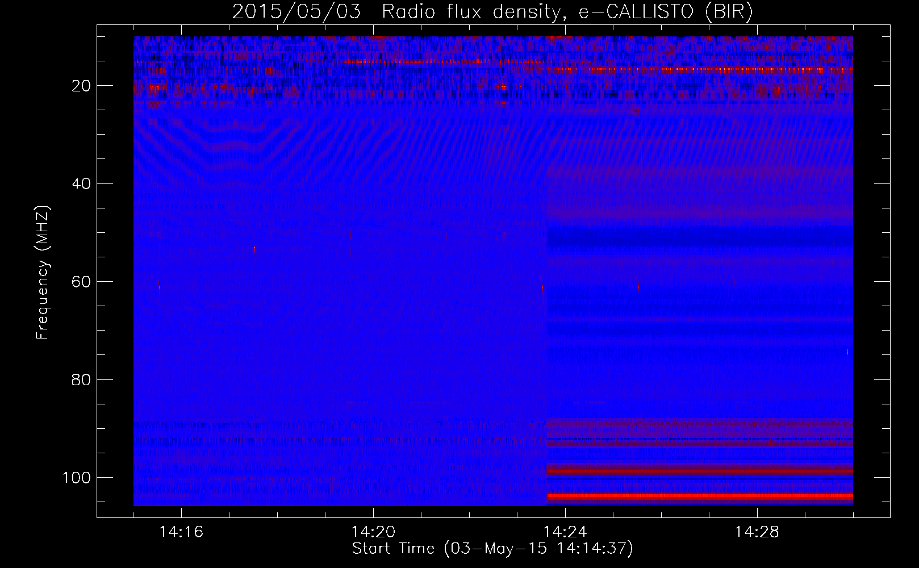Click the 60 MHz frequency tick label

pyautogui.click(x=81, y=282)
